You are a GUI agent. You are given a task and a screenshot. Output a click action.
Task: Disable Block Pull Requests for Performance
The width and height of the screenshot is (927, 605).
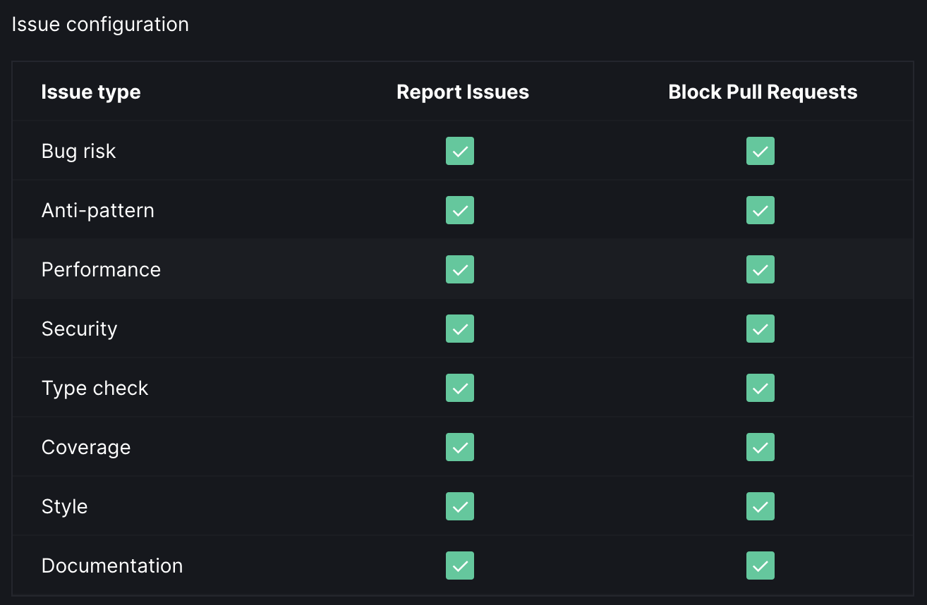[760, 269]
